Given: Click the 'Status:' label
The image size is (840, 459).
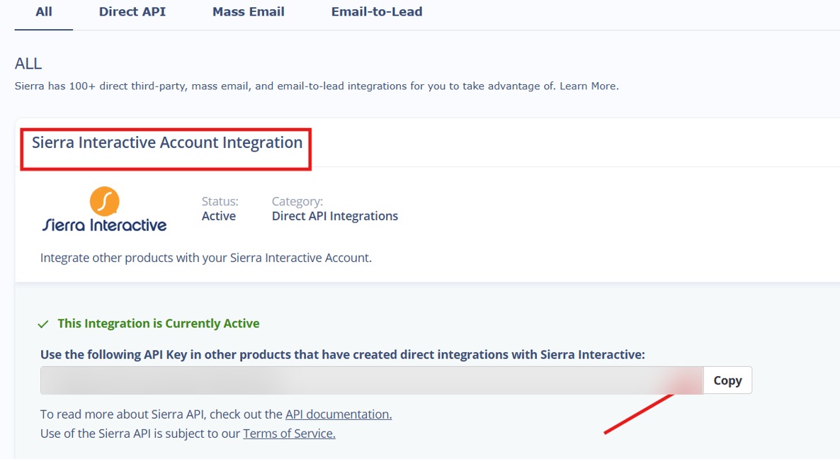Looking at the screenshot, I should pos(220,201).
